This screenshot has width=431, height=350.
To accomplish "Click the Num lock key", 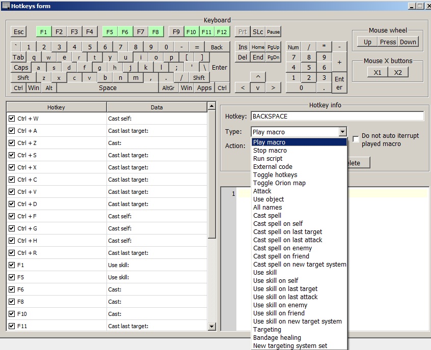I will [293, 47].
